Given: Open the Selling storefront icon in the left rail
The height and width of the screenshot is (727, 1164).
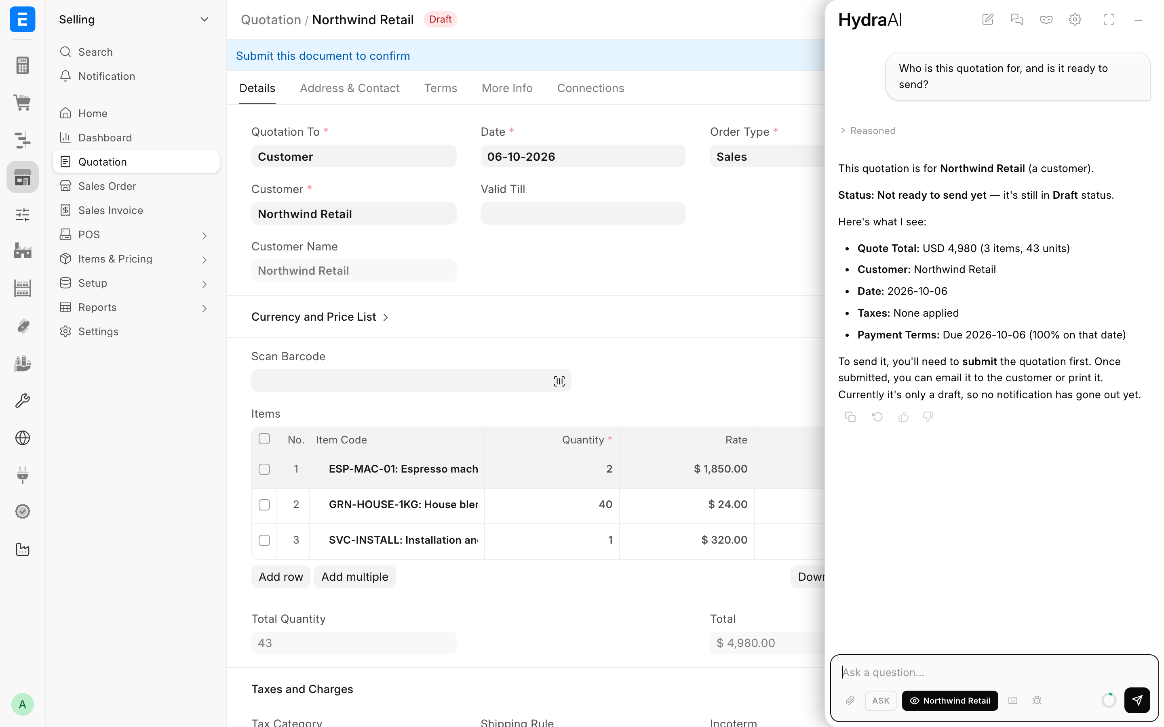Looking at the screenshot, I should click(23, 177).
